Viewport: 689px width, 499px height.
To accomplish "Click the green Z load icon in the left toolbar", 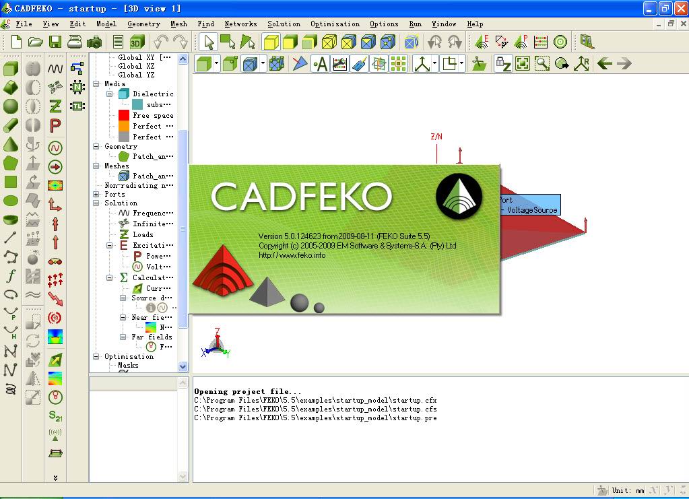I will pos(55,106).
